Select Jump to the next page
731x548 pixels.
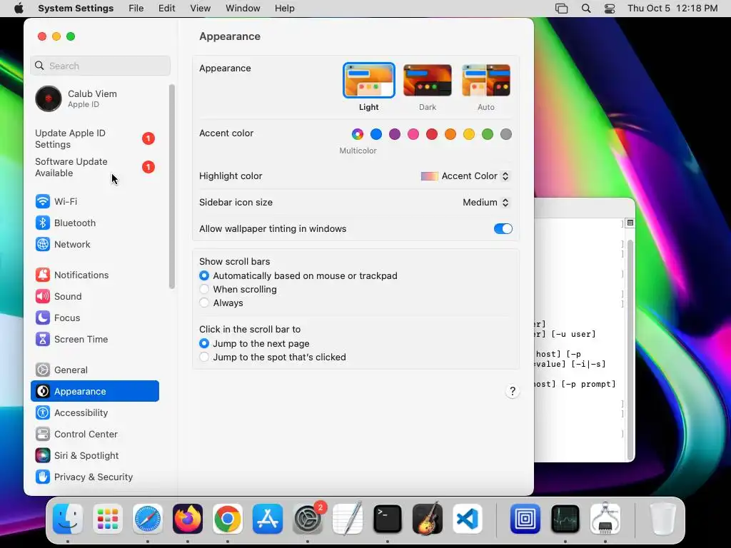point(204,343)
